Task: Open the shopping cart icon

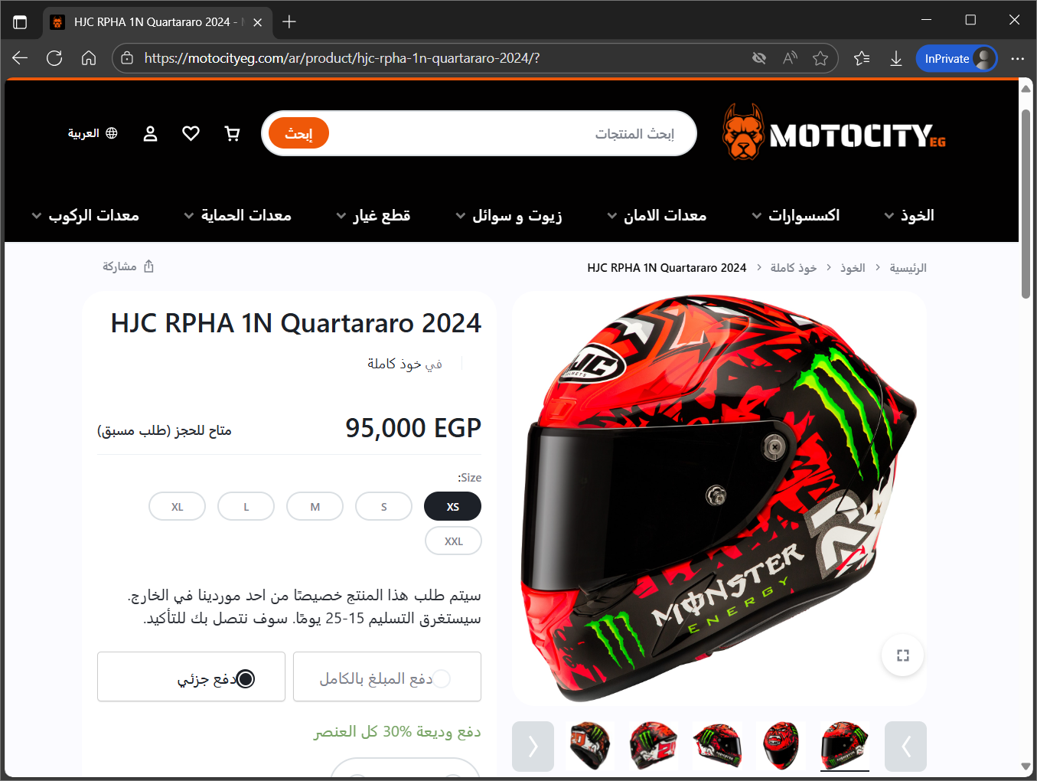Action: click(x=232, y=134)
